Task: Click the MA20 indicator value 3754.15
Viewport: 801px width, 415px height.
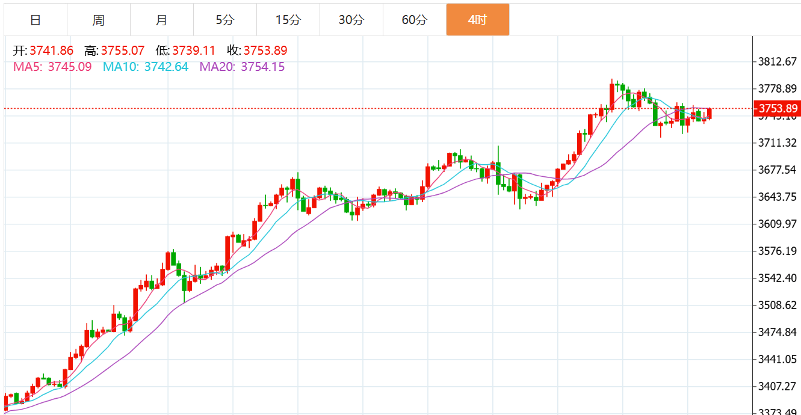Action: (262, 67)
